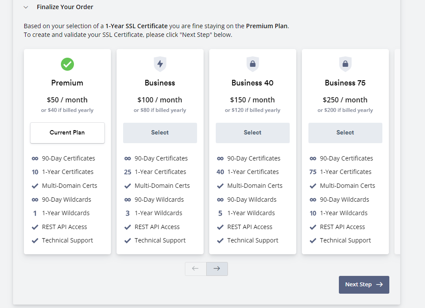425x308 pixels.
Task: Click the infinity icon beside Business 90-Day Wildcards
Action: [x=127, y=200]
